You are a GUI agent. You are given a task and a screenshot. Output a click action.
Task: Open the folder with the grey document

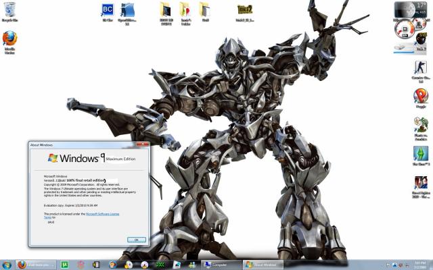[205, 11]
